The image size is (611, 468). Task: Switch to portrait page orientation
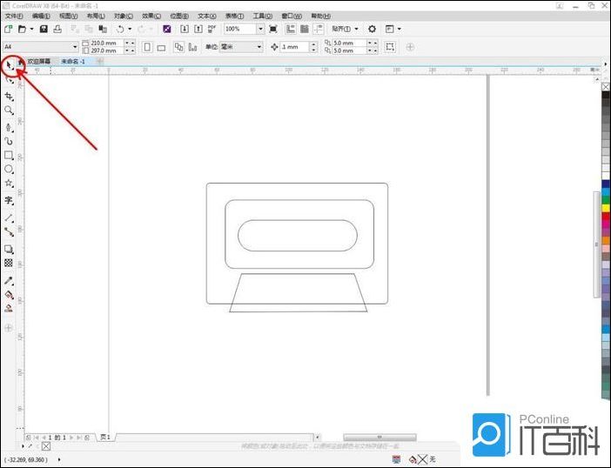146,47
